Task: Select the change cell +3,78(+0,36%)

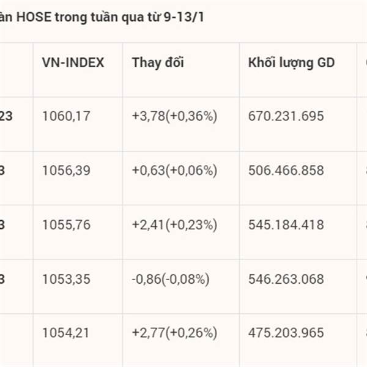Action: pyautogui.click(x=174, y=116)
